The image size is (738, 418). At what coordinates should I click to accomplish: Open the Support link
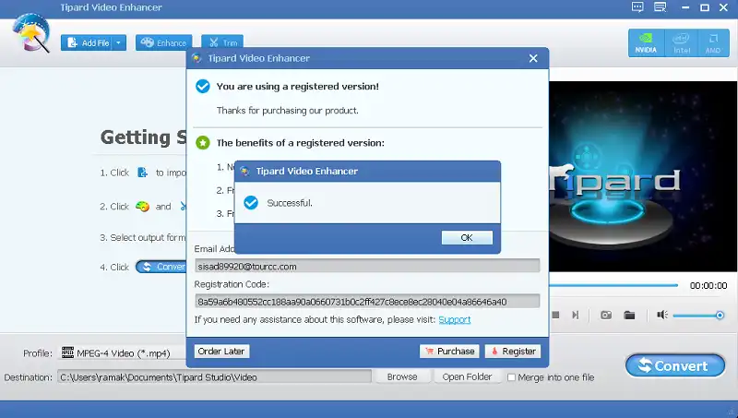[x=454, y=319]
